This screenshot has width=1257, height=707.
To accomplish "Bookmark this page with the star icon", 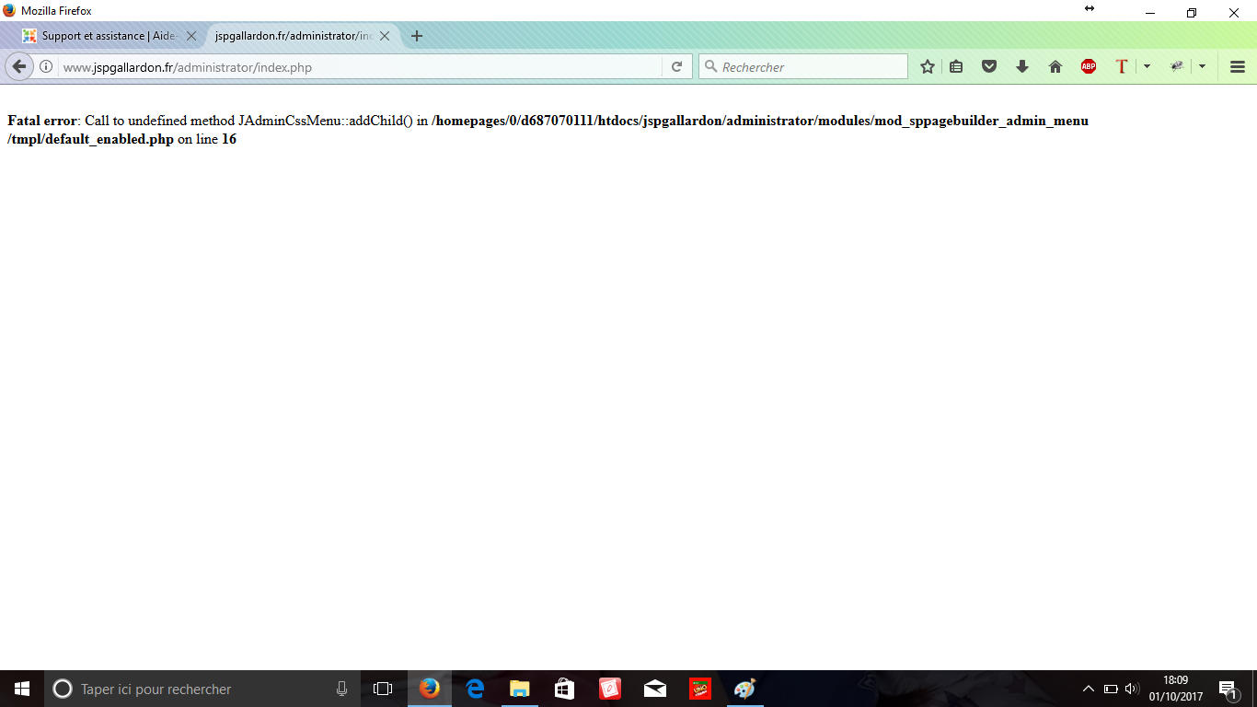I will point(928,66).
